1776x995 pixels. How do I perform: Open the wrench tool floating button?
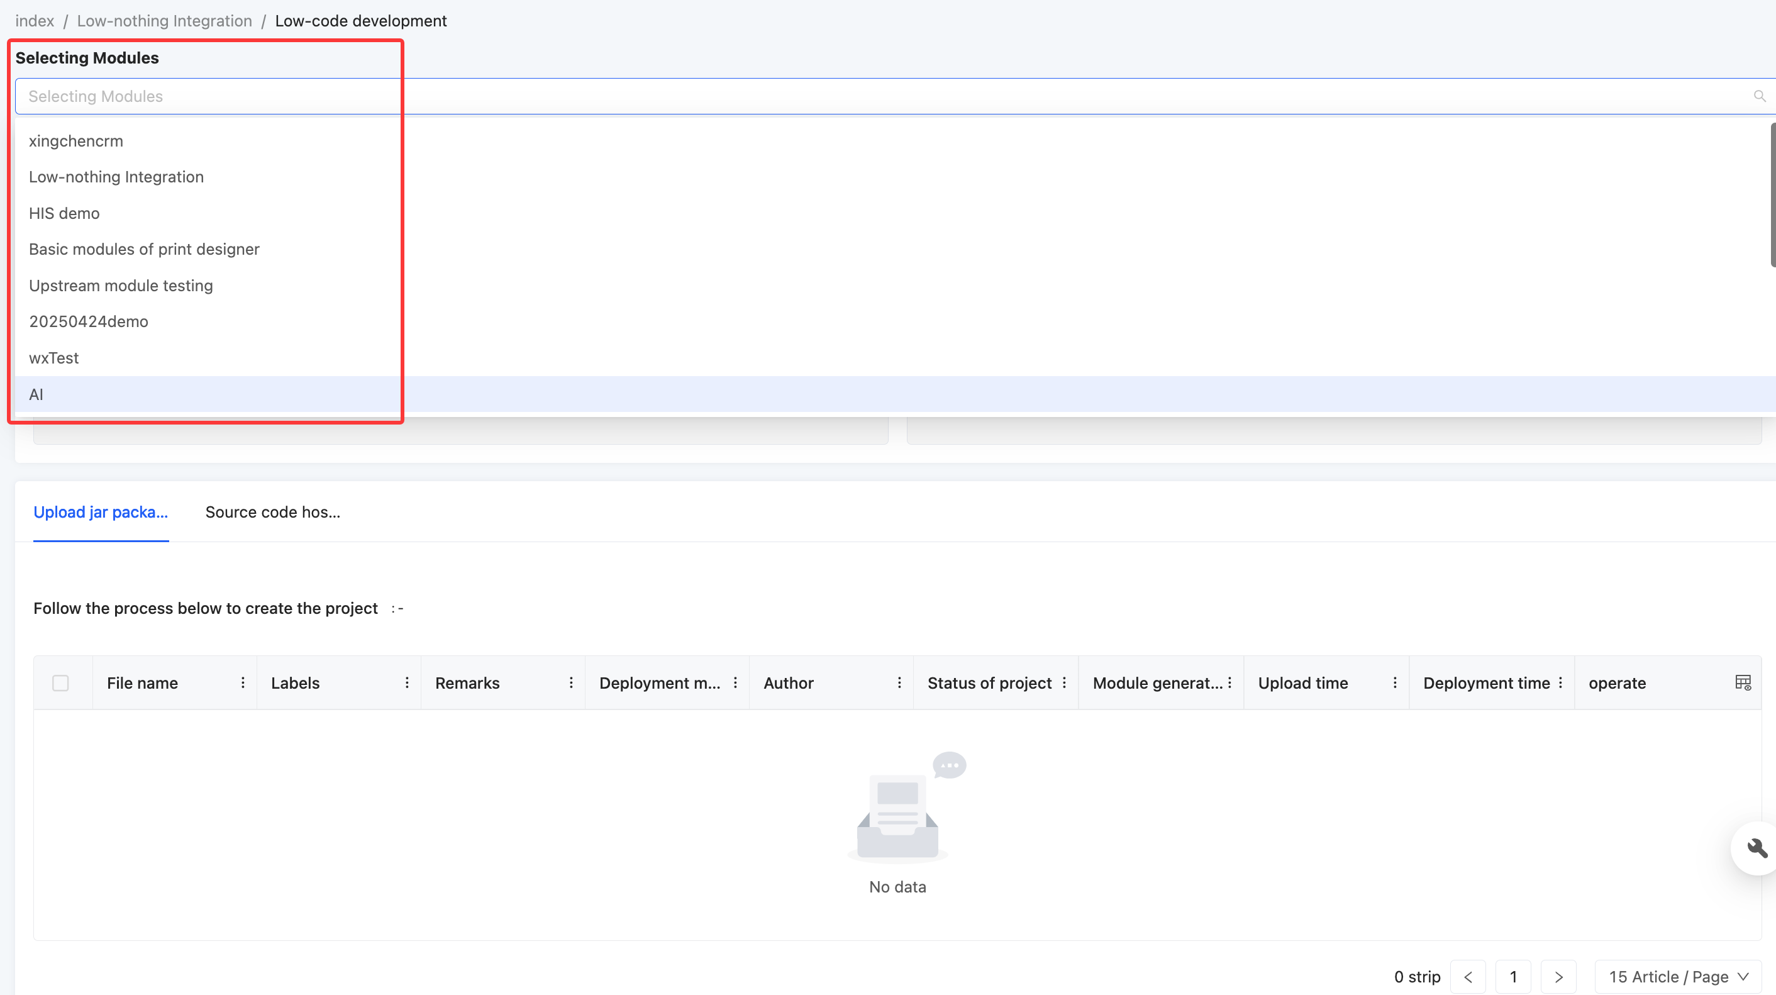[x=1756, y=848]
